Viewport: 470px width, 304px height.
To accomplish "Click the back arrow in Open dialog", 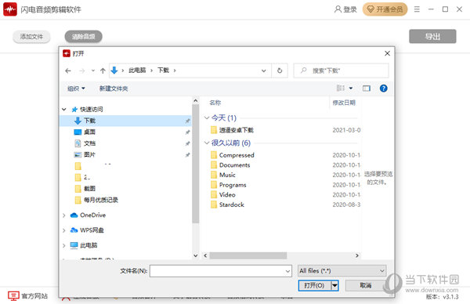I will (x=68, y=71).
